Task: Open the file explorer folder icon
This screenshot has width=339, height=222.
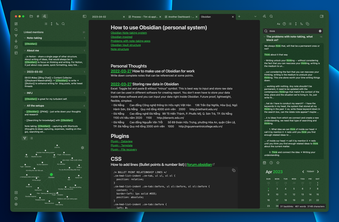Action: (31, 16)
